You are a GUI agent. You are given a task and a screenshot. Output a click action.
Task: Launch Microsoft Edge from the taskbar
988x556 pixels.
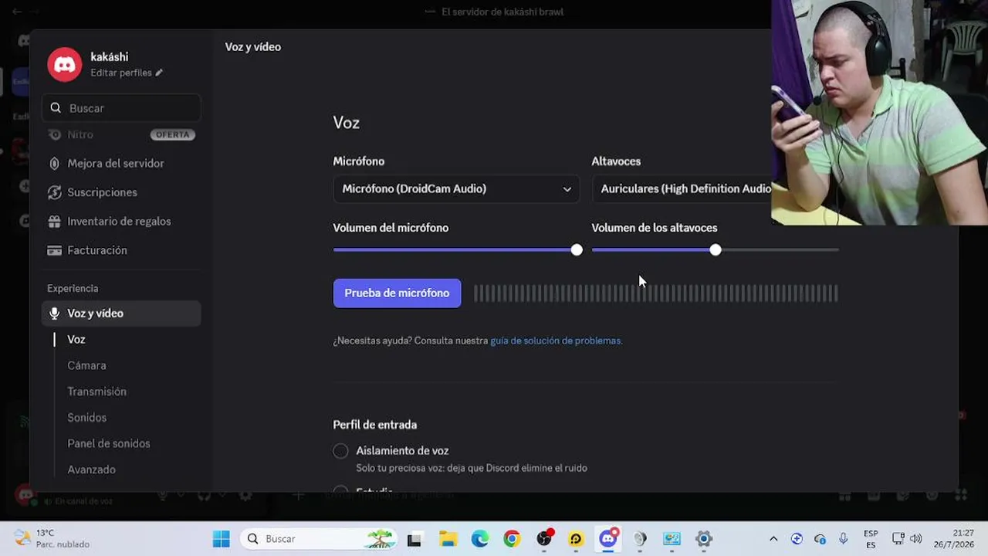tap(480, 539)
